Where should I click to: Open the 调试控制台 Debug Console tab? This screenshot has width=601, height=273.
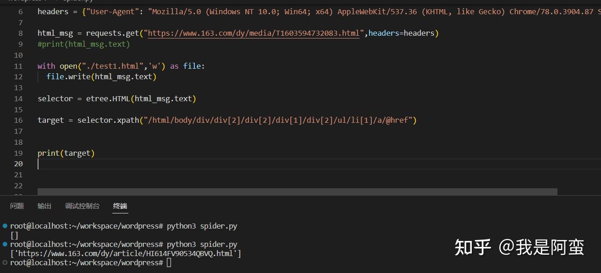pos(82,206)
